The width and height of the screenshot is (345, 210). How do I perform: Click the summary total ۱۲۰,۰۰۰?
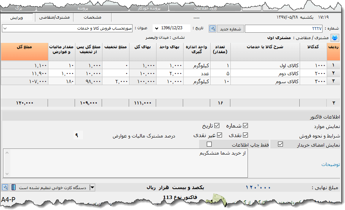pos(24,103)
